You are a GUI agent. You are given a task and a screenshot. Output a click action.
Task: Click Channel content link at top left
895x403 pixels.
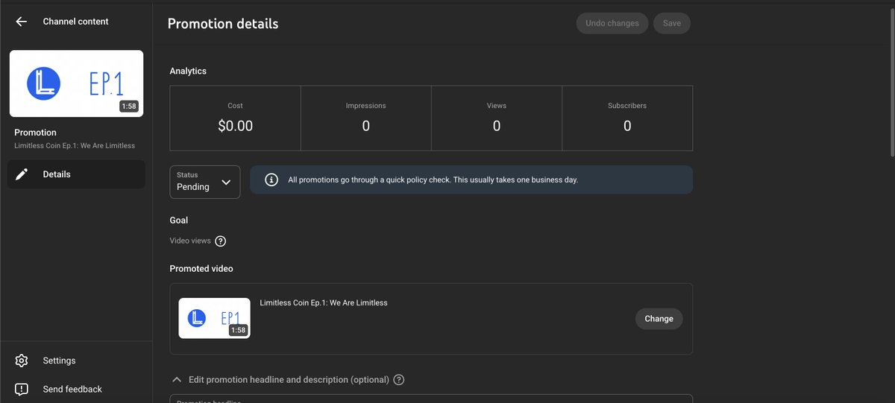[x=76, y=22]
